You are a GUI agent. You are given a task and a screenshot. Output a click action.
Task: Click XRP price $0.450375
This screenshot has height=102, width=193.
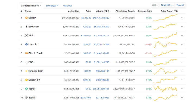[86, 36]
